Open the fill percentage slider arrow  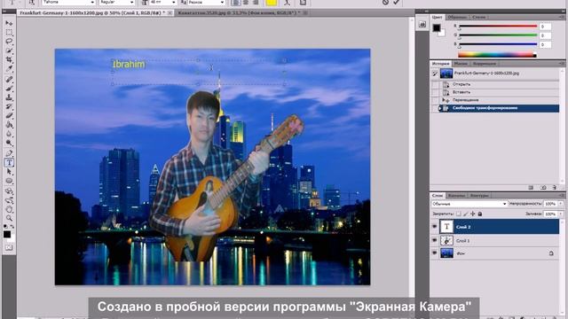561,214
